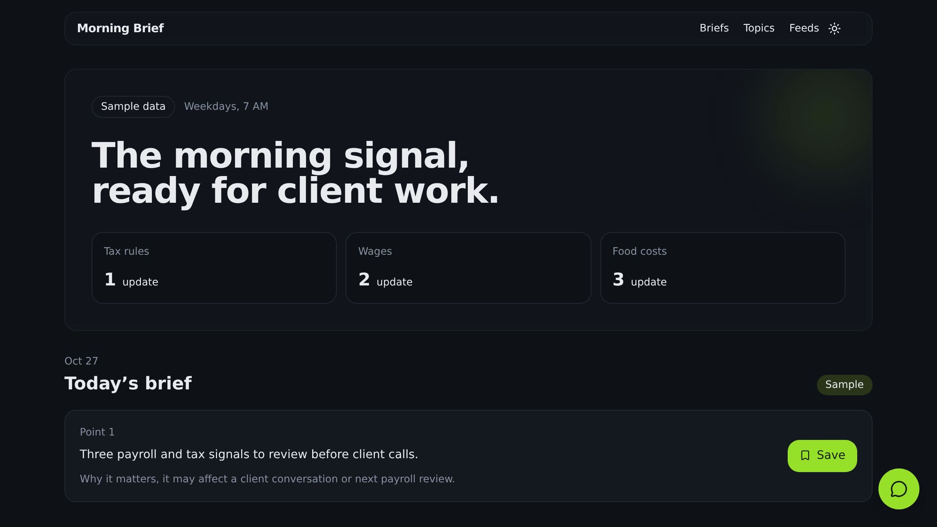Open the Wages update card
Viewport: 937px width, 527px height.
coord(468,268)
